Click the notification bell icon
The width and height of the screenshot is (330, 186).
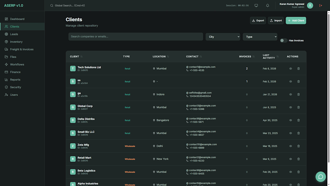(268, 5)
